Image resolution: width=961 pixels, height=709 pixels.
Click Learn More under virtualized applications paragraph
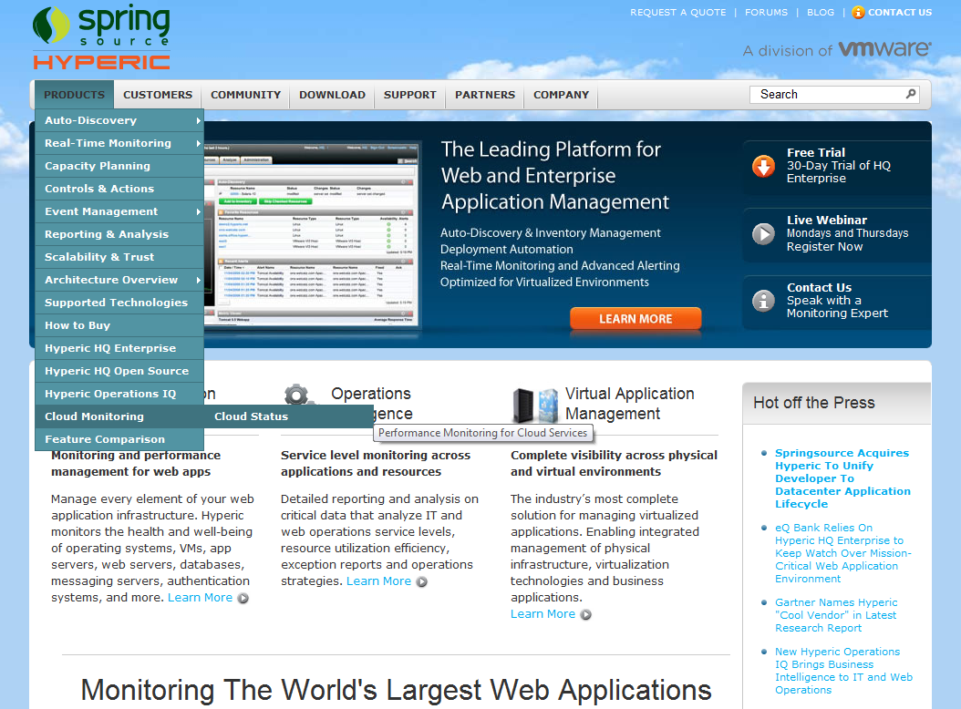click(543, 614)
